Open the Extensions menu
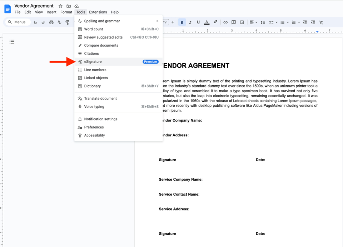The image size is (343, 247). 98,12
